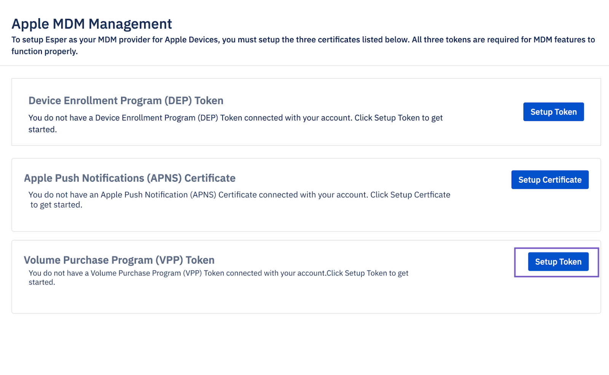This screenshot has width=609, height=375.
Task: Click the Setup Certificate button
Action: tap(550, 179)
